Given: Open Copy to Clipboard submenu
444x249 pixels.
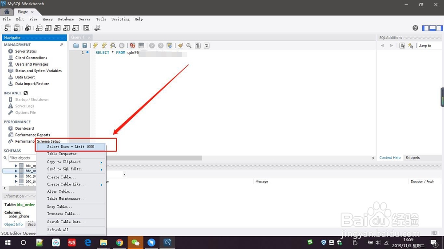Looking at the screenshot, I should (x=71, y=162).
